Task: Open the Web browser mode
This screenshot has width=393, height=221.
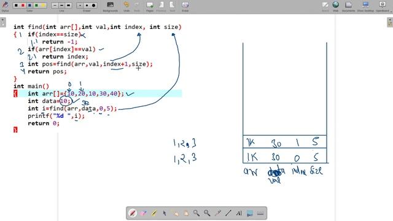Action: tap(336, 6)
